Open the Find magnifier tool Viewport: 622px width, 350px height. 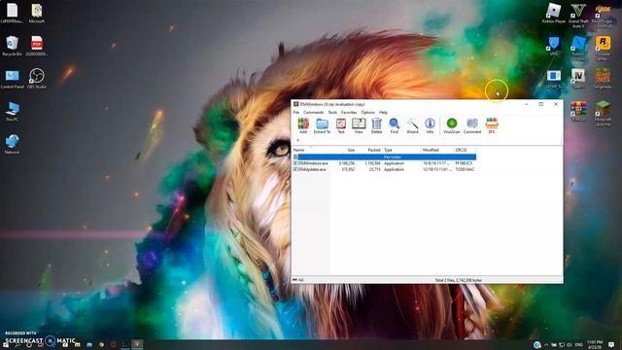point(394,125)
